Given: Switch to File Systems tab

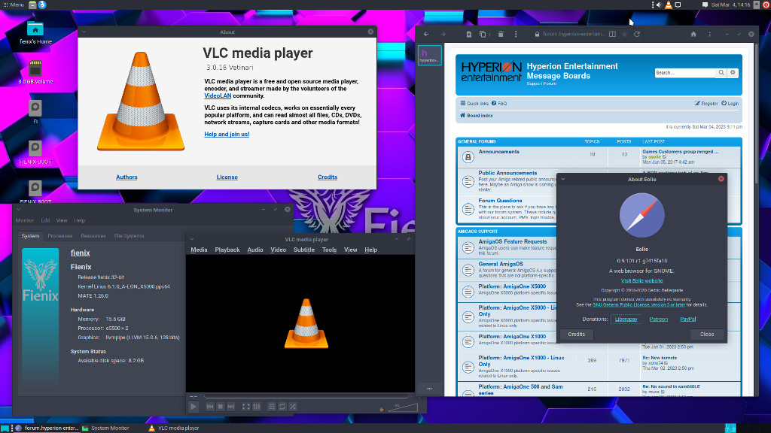Looking at the screenshot, I should (129, 236).
